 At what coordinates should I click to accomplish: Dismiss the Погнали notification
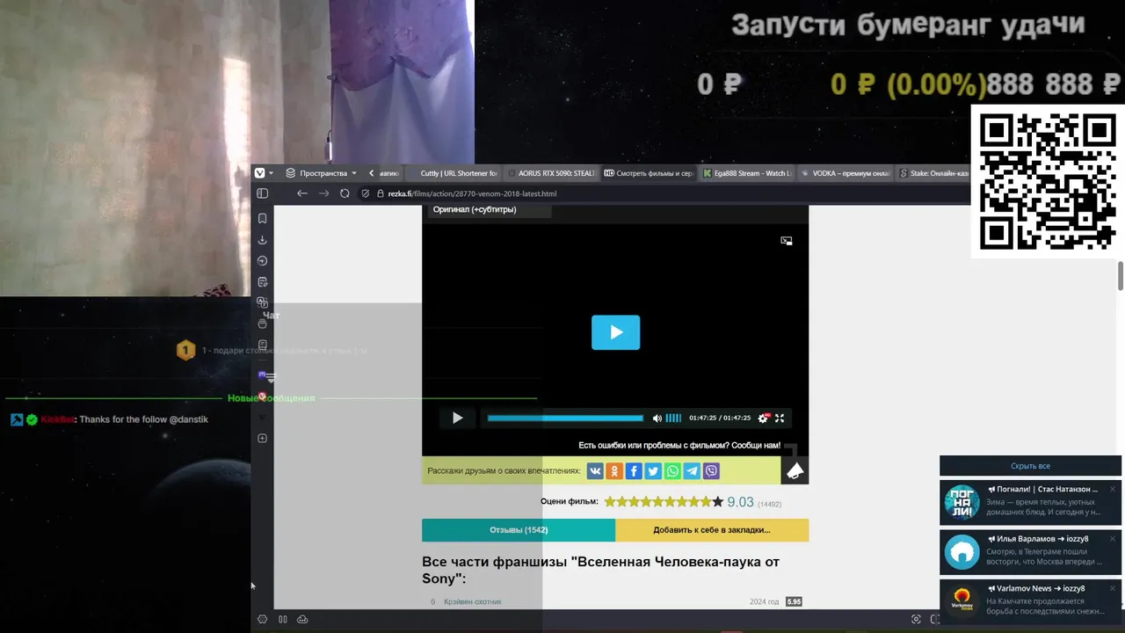(x=1112, y=489)
